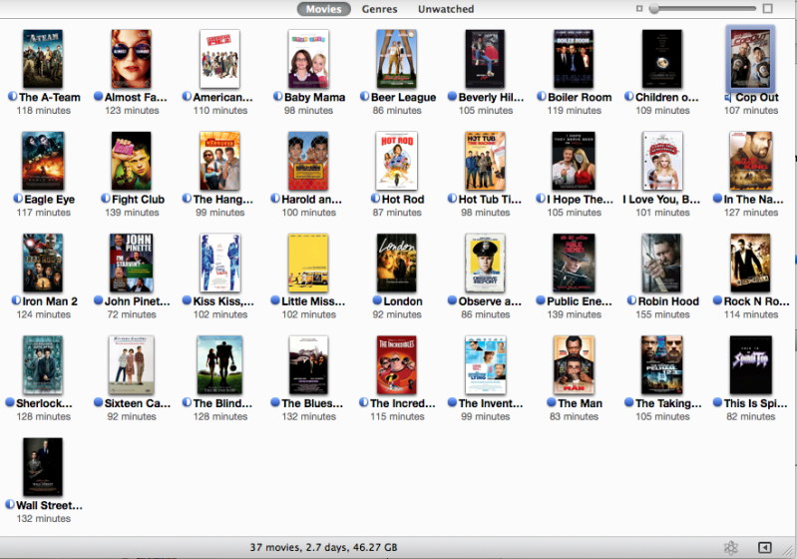Select the Little Miss Sunshine poster
797x559 pixels.
308,263
